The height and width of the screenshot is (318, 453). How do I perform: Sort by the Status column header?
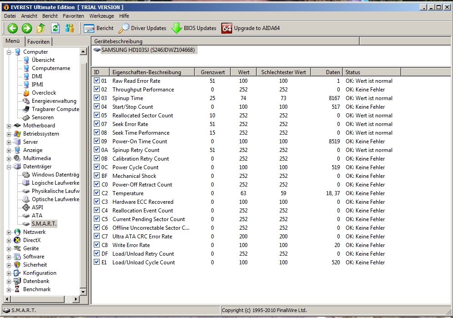pyautogui.click(x=353, y=72)
